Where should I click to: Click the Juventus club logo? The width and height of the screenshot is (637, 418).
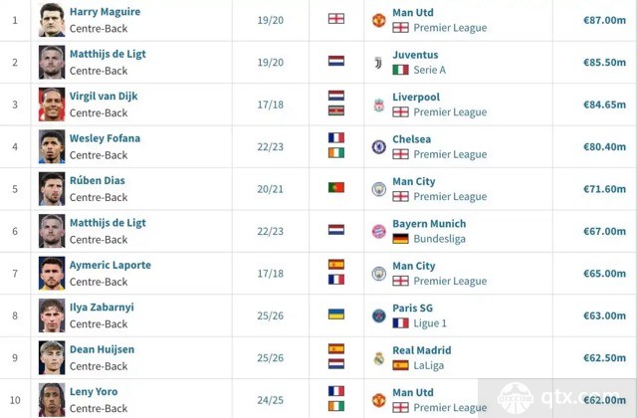[378, 62]
